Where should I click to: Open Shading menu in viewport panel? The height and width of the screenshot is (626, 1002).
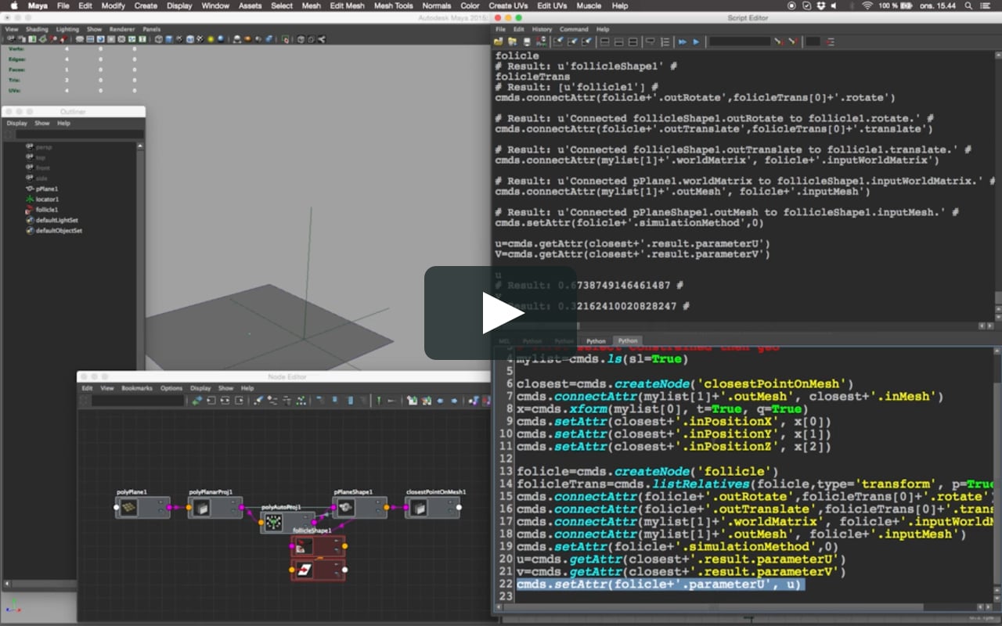coord(37,29)
